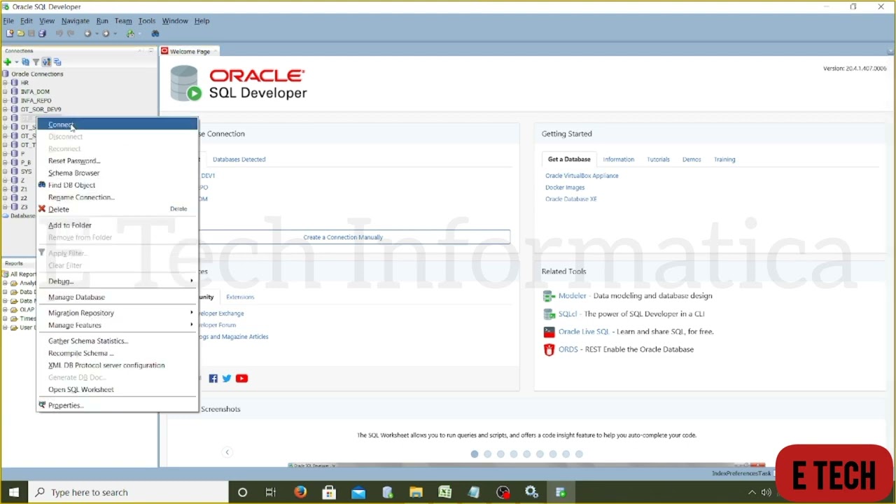Click the Modeler icon in Related Tools
The image size is (896, 504).
549,296
